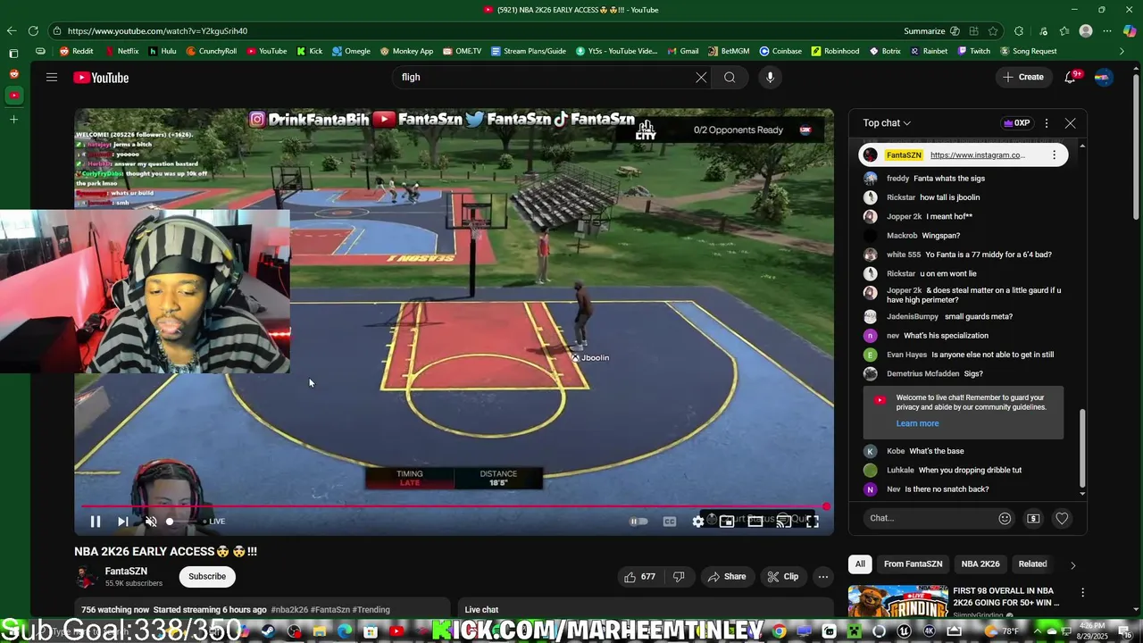The width and height of the screenshot is (1143, 643).
Task: Switch to miniplayer mode
Action: [x=727, y=522]
